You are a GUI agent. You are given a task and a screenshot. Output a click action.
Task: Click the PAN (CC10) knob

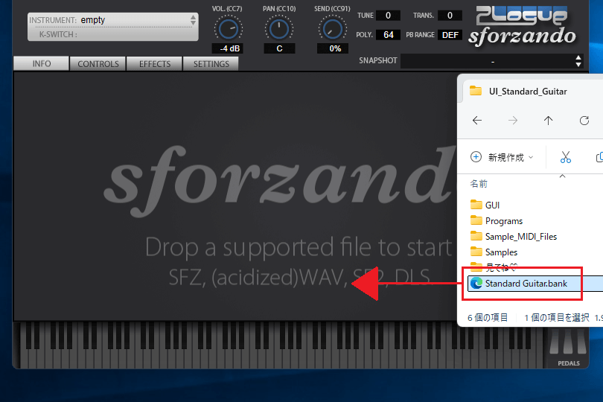(x=278, y=29)
